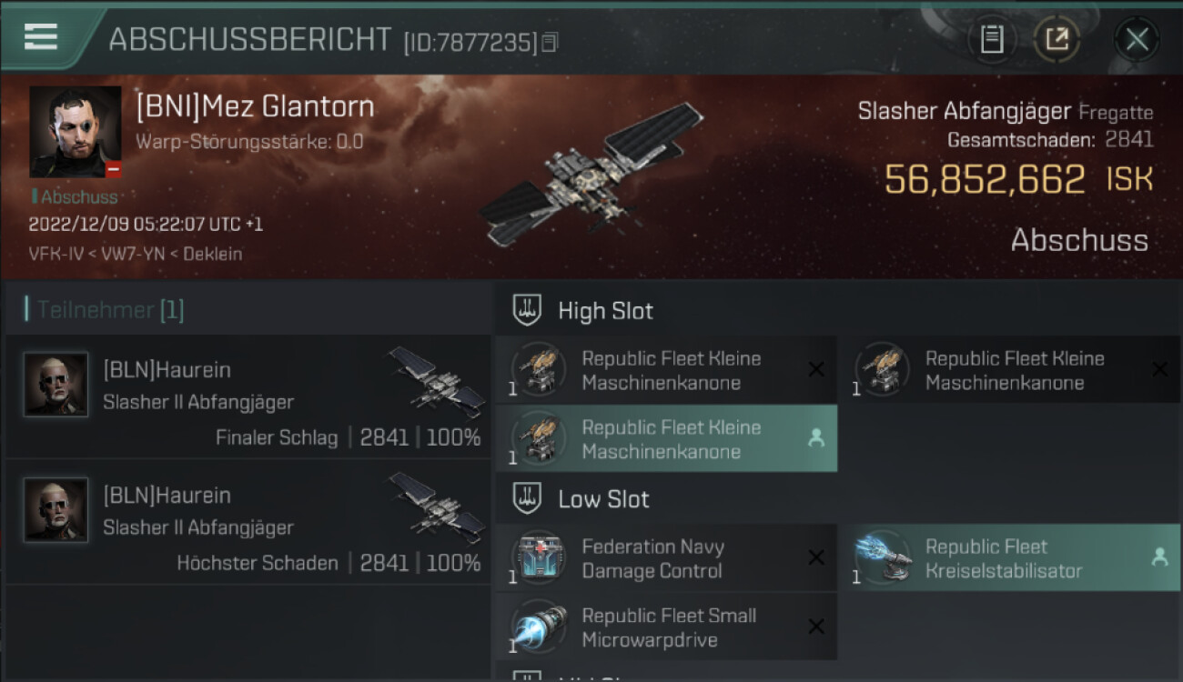Open the hamburger menu in header
The image size is (1183, 682).
click(x=41, y=37)
